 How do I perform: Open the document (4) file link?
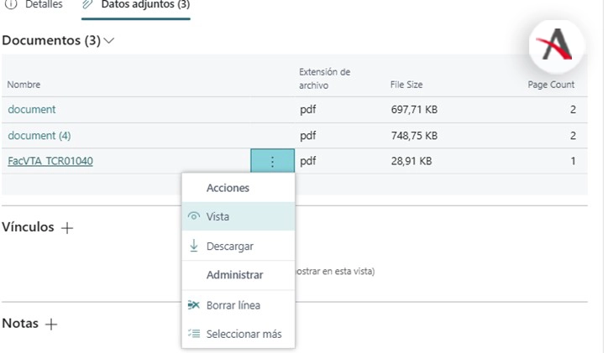[x=39, y=136]
